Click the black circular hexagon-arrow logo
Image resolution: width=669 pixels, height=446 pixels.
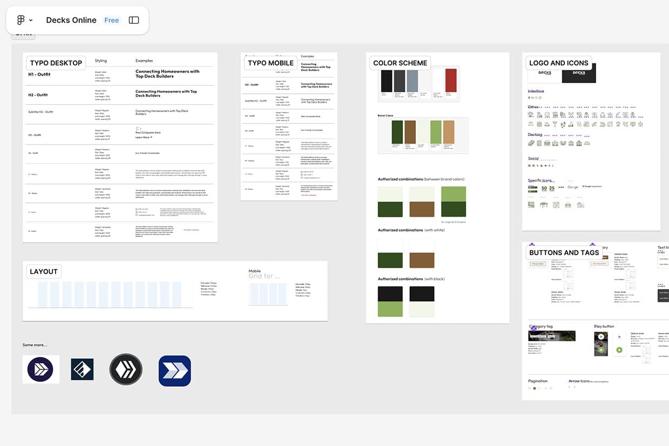click(126, 369)
